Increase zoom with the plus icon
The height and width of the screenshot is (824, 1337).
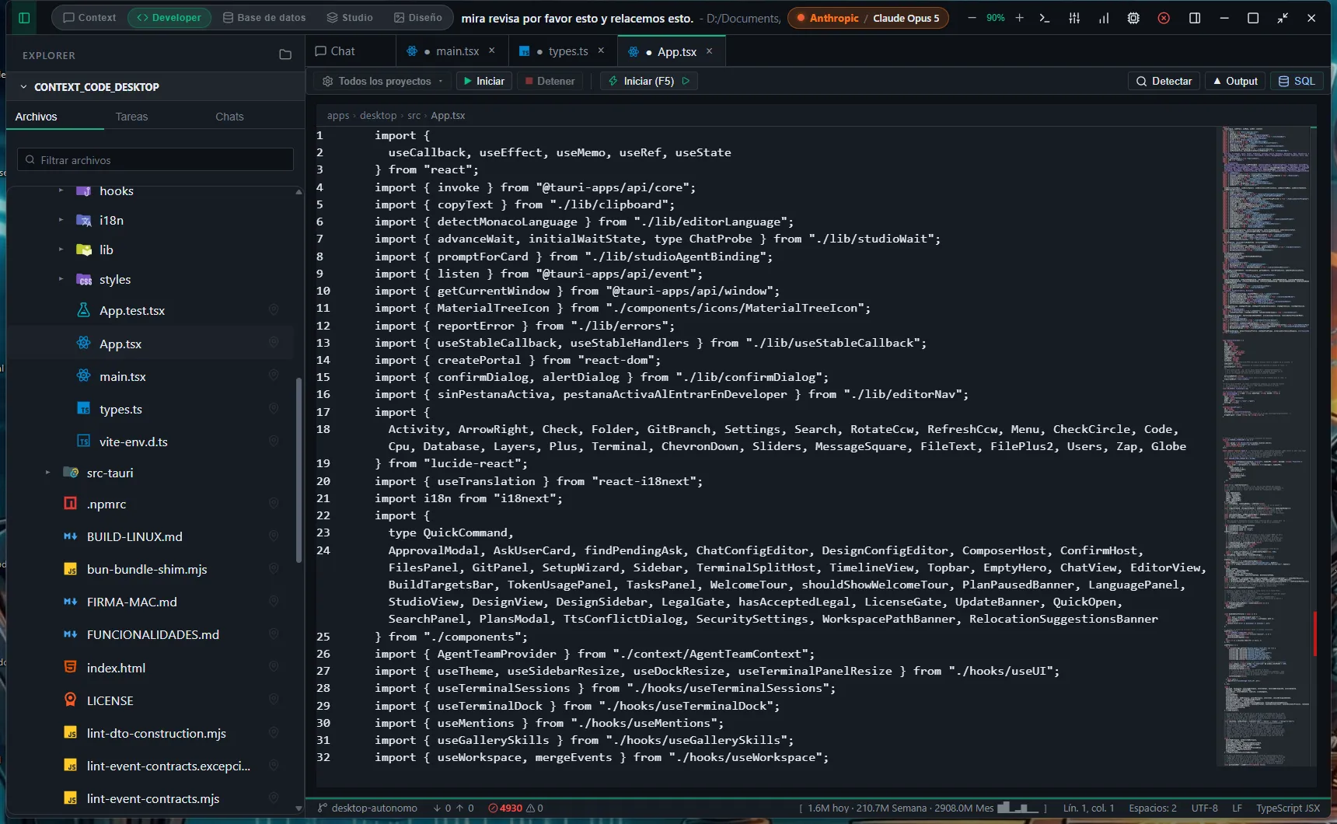pos(1020,18)
